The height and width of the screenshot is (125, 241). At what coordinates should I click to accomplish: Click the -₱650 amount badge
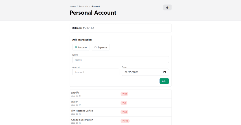point(124,112)
